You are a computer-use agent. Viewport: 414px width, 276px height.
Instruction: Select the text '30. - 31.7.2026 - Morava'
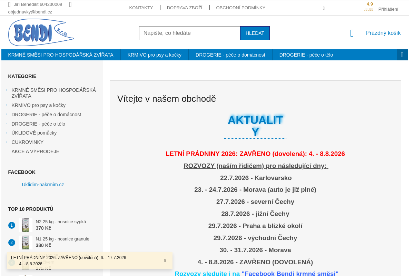(255, 250)
